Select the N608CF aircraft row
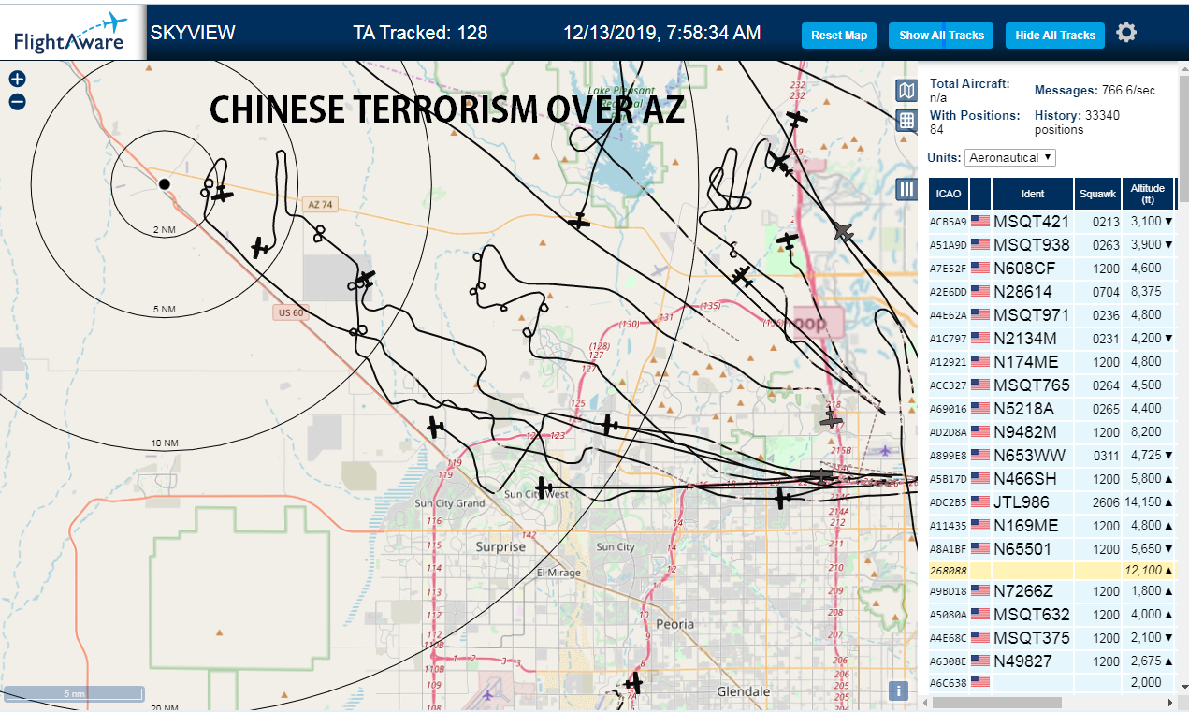The image size is (1189, 712). 1051,269
